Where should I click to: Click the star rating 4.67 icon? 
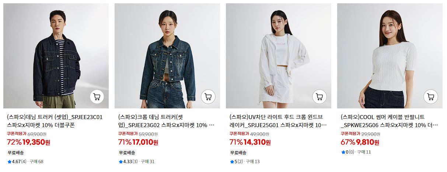pyautogui.click(x=10, y=162)
